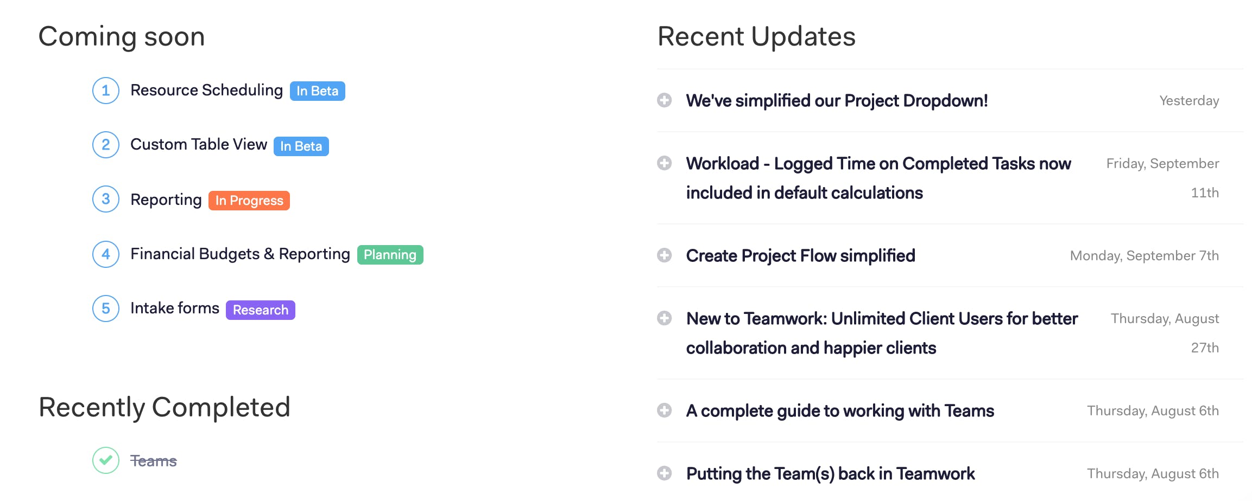1252x501 pixels.
Task: Click the circled number 2 next to Custom Table View
Action: (106, 145)
